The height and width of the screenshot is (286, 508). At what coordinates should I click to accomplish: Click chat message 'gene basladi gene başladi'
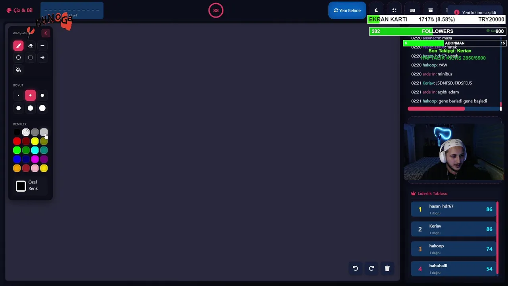[462, 101]
